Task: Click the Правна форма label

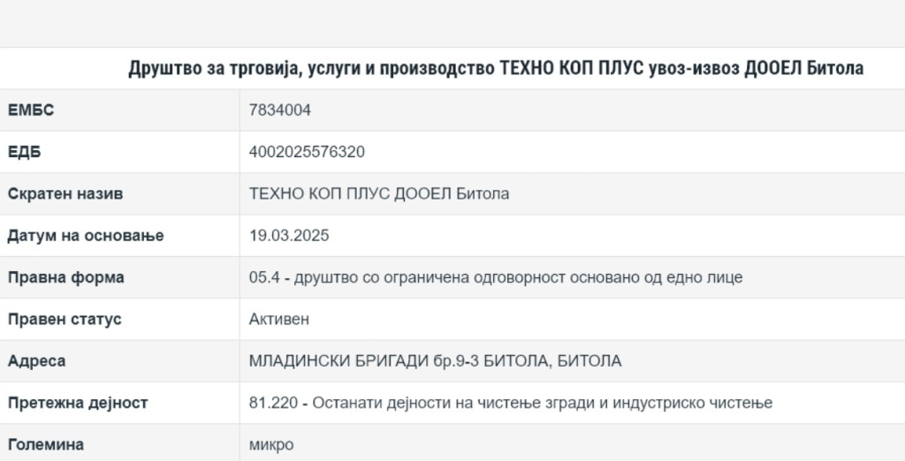Action: tap(65, 277)
